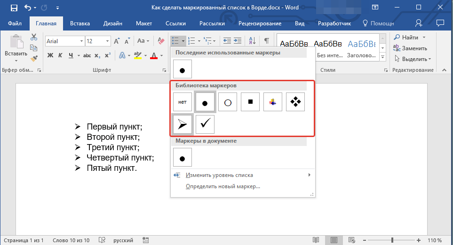Open text effects A icon
This screenshot has width=453, height=245.
pyautogui.click(x=122, y=55)
